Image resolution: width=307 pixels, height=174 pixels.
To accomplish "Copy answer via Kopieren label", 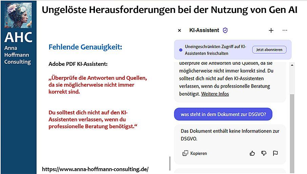I will (x=199, y=153).
